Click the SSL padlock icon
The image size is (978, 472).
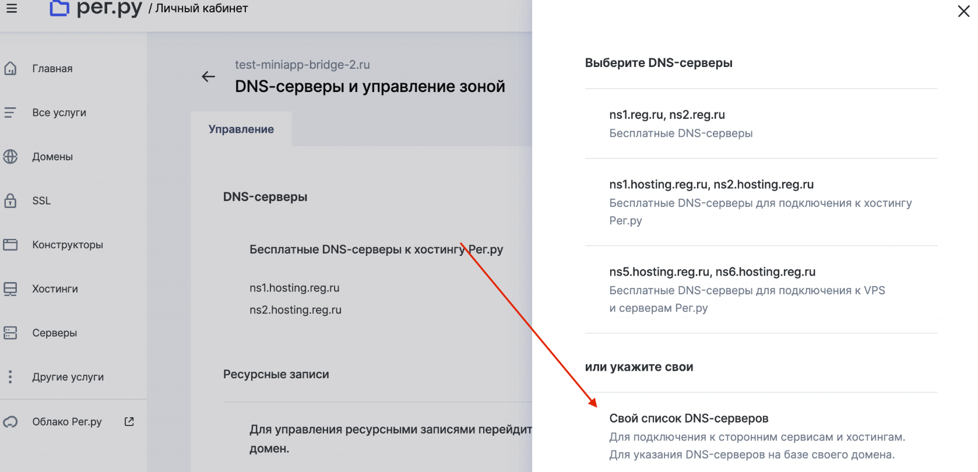(10, 200)
